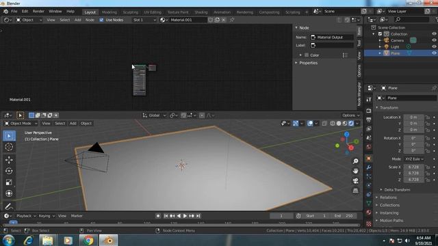Switch to the Shading workspace tab
Screen dimensions: 438x246
pyautogui.click(x=201, y=12)
